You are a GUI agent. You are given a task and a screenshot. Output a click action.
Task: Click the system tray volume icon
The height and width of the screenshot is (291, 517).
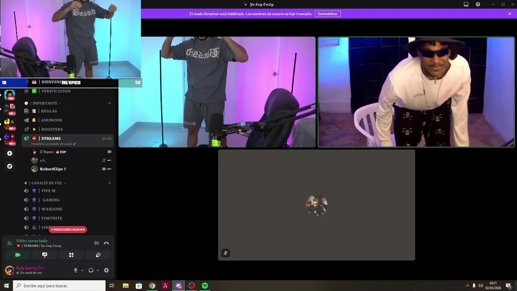point(480,286)
